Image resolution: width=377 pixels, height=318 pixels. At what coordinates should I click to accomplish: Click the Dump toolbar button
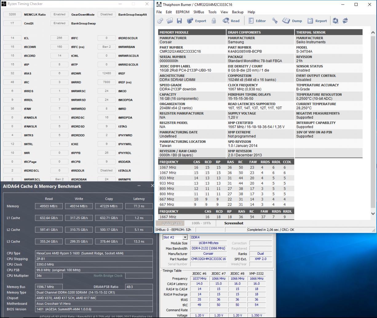click(x=292, y=21)
